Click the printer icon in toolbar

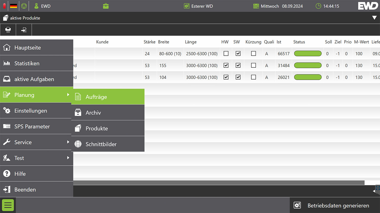(8, 30)
